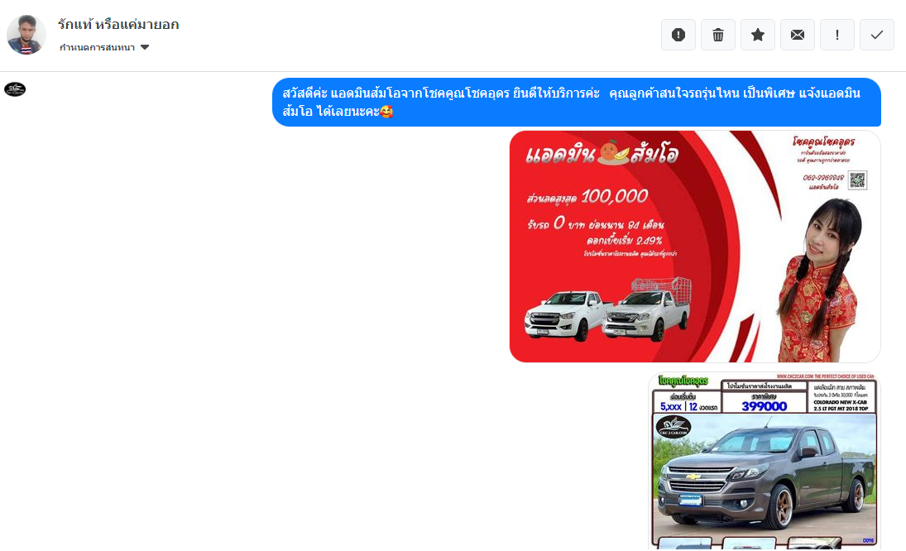The width and height of the screenshot is (906, 551).
Task: Mark conversation as spam with exclamation circle icon
Action: click(x=678, y=35)
